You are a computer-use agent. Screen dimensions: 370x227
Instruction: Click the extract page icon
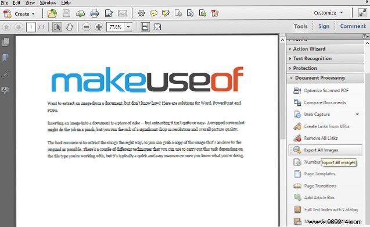[190, 13]
